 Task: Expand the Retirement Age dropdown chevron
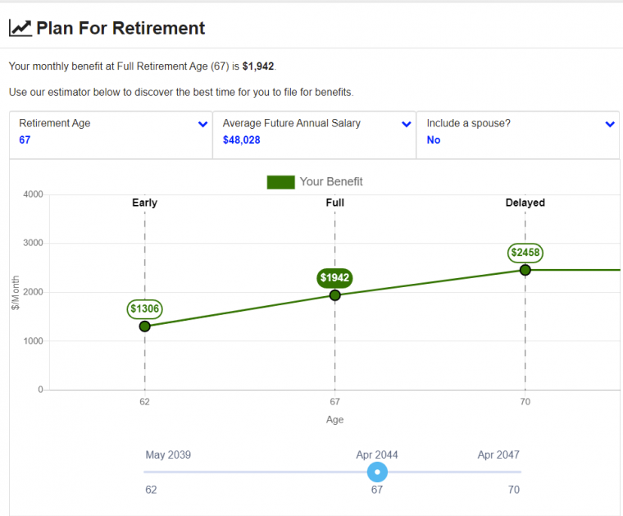[202, 125]
